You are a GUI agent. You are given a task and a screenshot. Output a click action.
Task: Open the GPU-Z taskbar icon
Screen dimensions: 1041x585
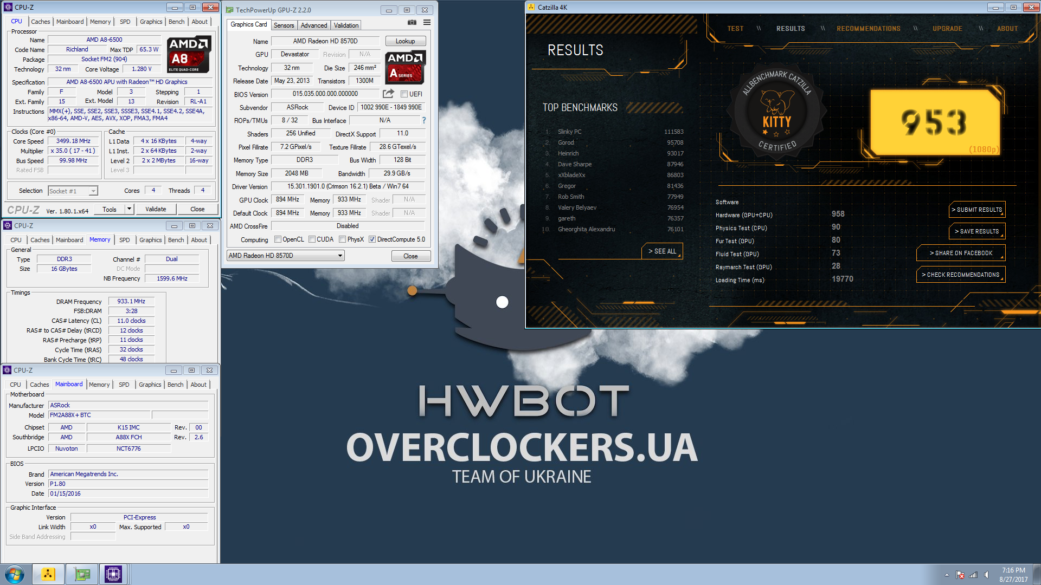coord(82,574)
